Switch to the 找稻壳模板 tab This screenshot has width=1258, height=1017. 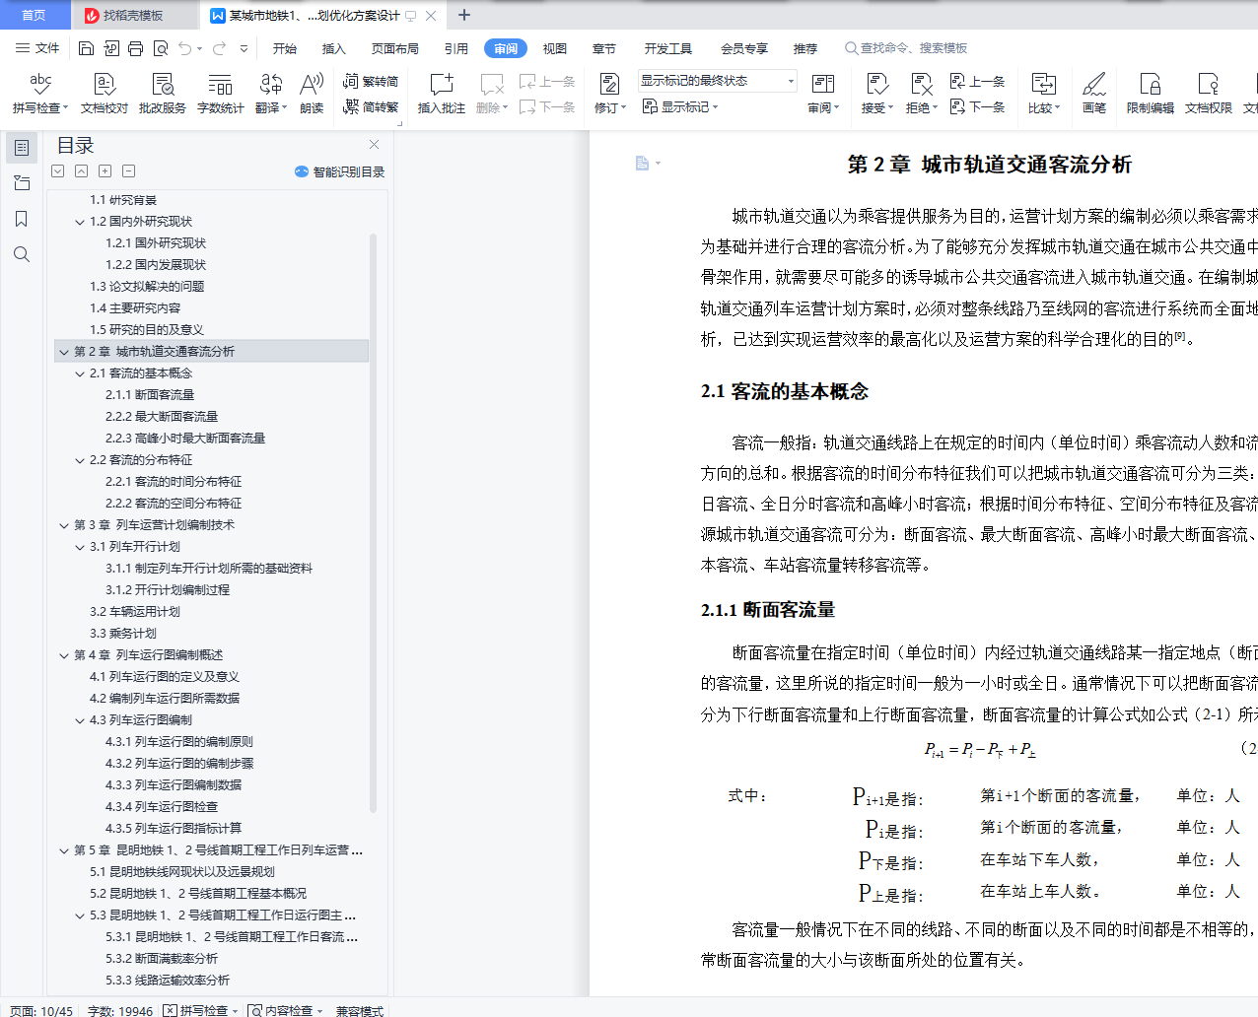[x=133, y=15]
